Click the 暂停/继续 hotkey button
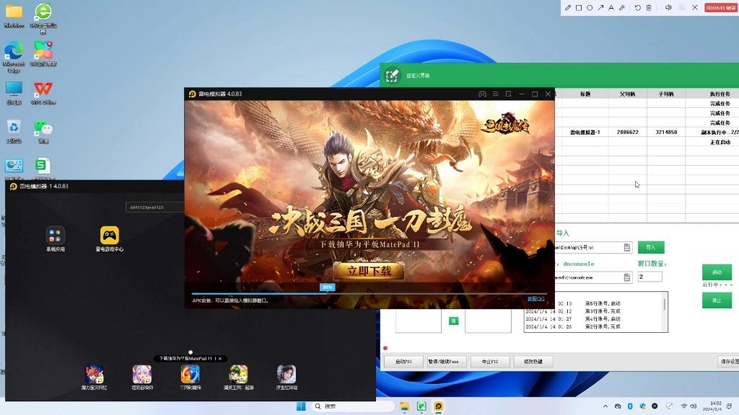 pyautogui.click(x=446, y=362)
